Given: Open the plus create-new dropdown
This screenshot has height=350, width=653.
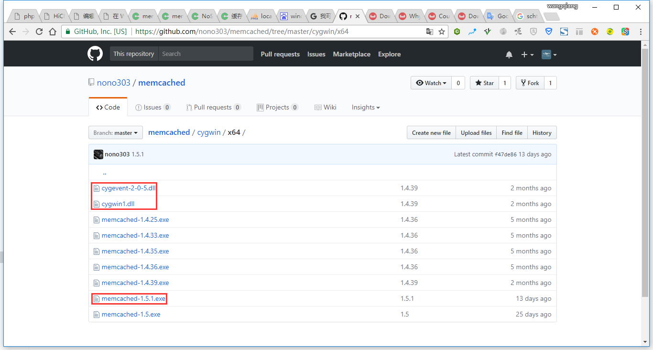Looking at the screenshot, I should click(527, 55).
